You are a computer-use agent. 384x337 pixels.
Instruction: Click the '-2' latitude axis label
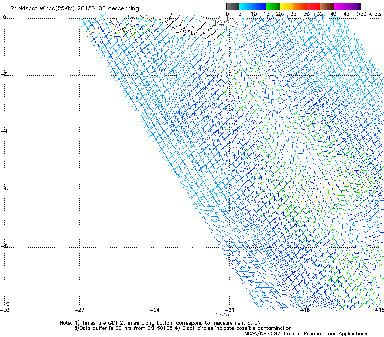click(x=4, y=74)
